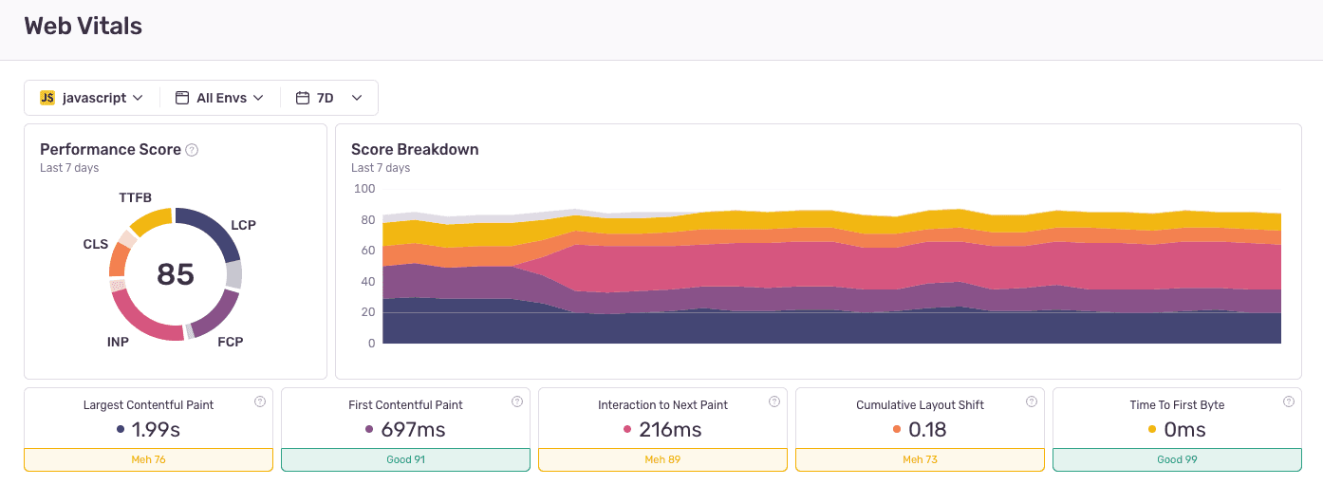Click the 0ms TTFB value
Image resolution: width=1323 pixels, height=485 pixels.
pyautogui.click(x=1184, y=430)
